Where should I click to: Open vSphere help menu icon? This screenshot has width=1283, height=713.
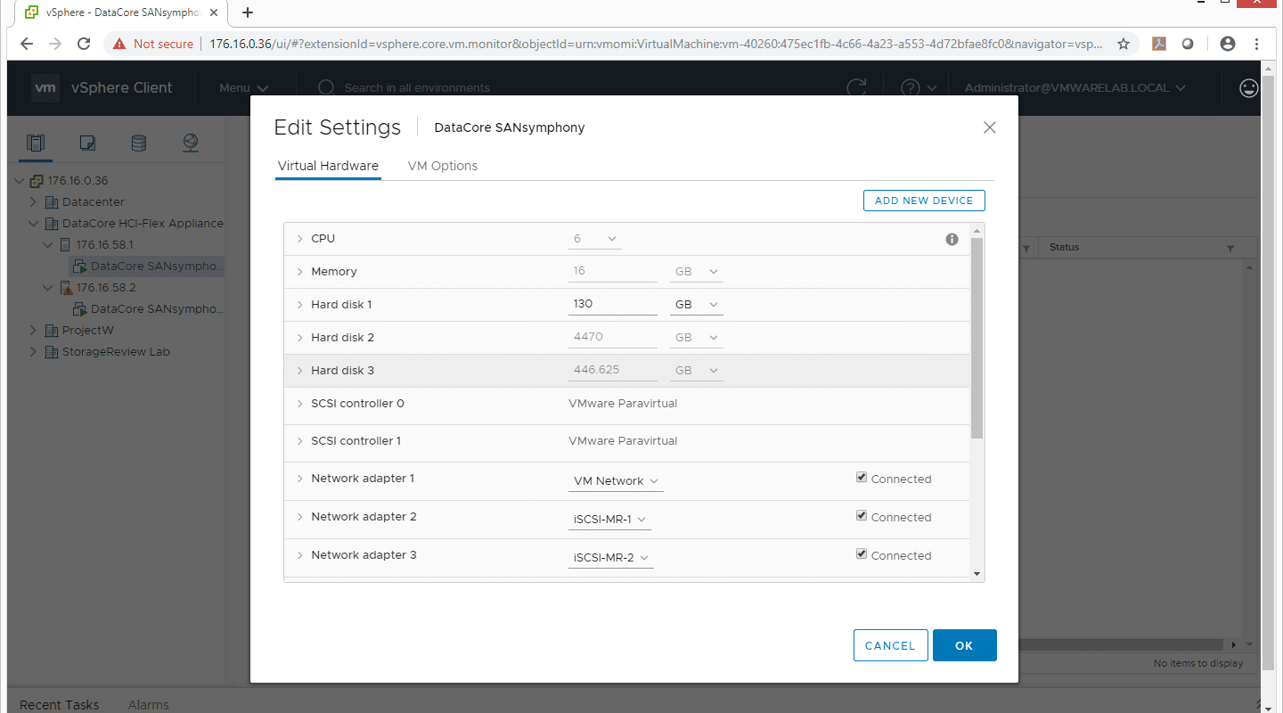(919, 87)
